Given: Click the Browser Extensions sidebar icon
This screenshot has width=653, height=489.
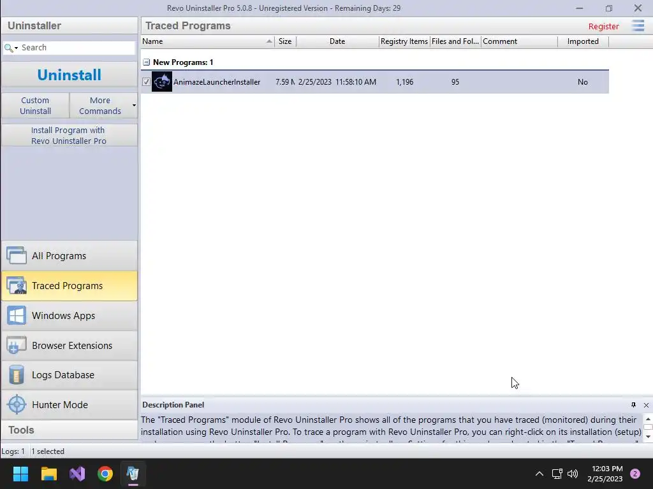Looking at the screenshot, I should pyautogui.click(x=17, y=346).
